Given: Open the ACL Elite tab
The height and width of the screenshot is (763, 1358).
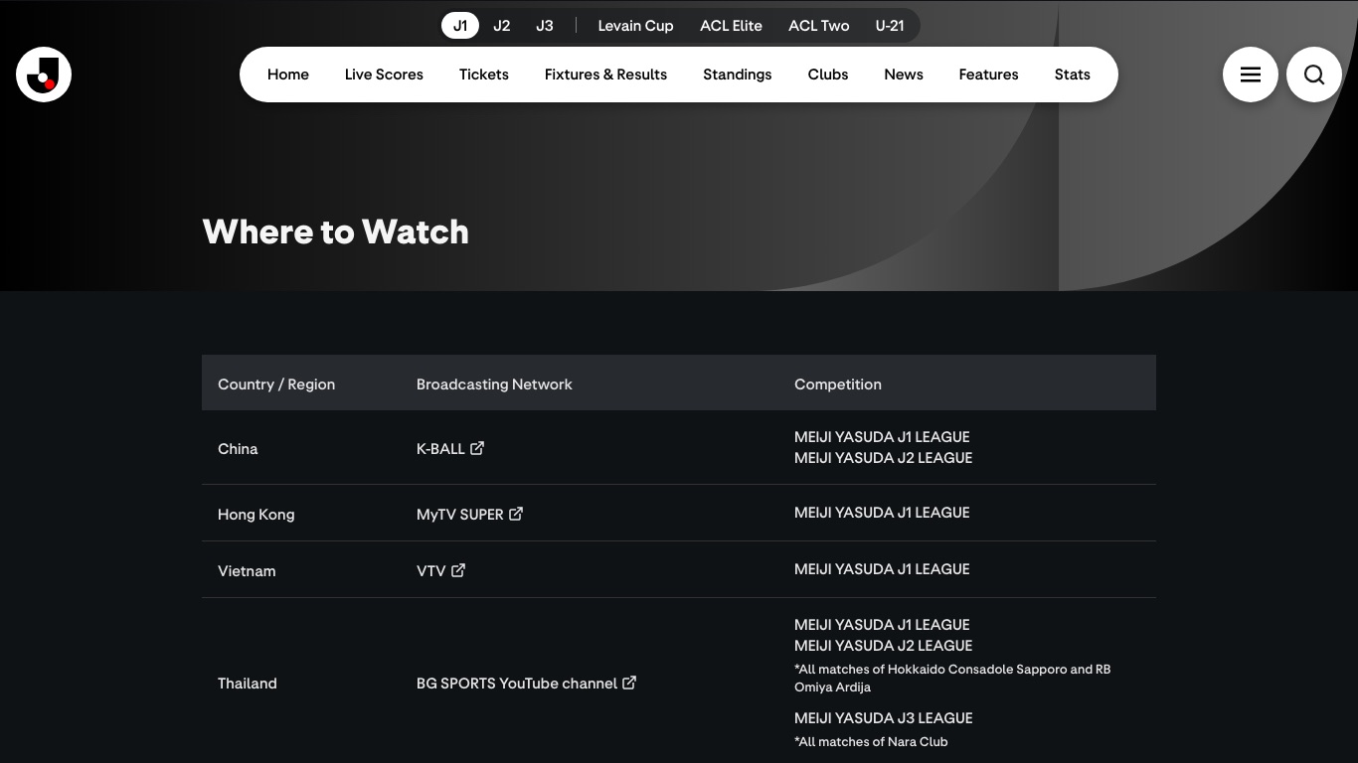Looking at the screenshot, I should tap(731, 26).
